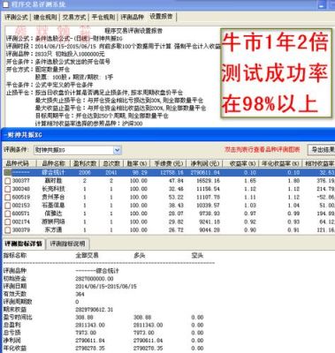
Task: Select the 游族网络 row
Action: click(x=169, y=222)
